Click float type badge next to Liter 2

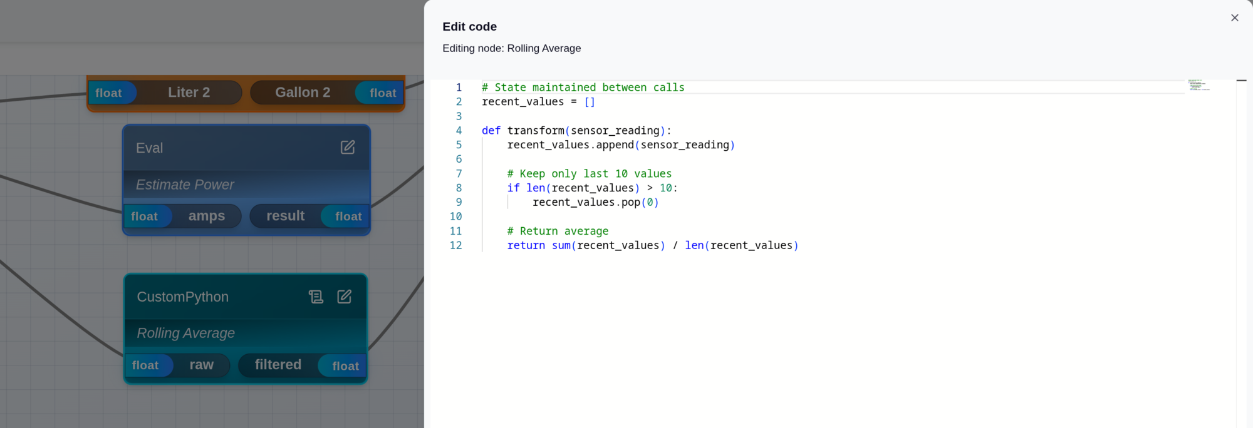coord(109,93)
